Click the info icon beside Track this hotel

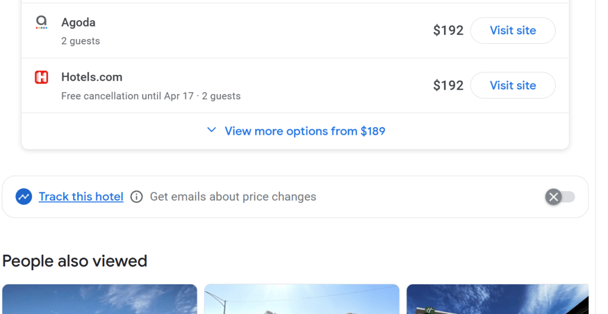pos(137,196)
